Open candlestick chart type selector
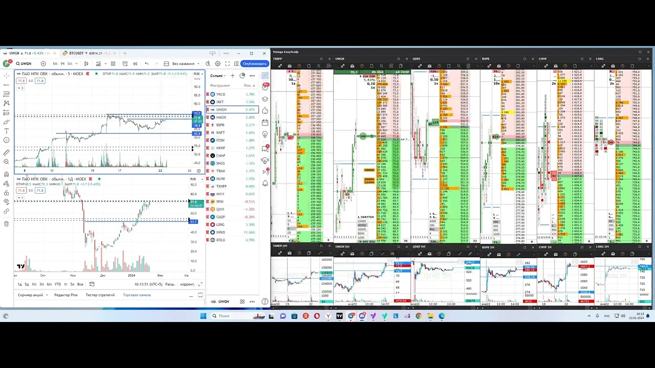This screenshot has height=368, width=655. [x=86, y=63]
